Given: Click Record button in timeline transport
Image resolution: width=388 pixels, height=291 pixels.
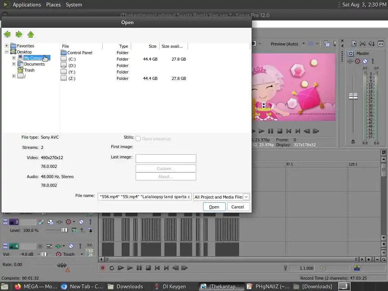Looking at the screenshot, I should pyautogui.click(x=103, y=268).
